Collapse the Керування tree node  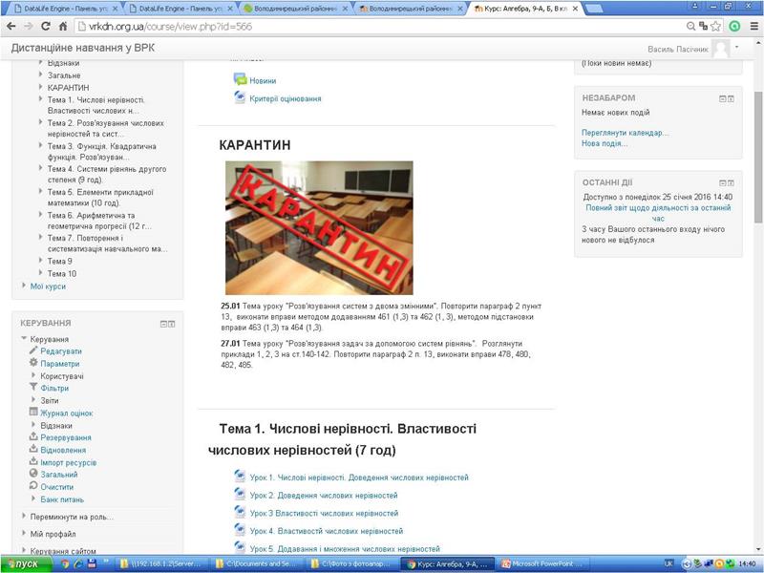pos(23,338)
